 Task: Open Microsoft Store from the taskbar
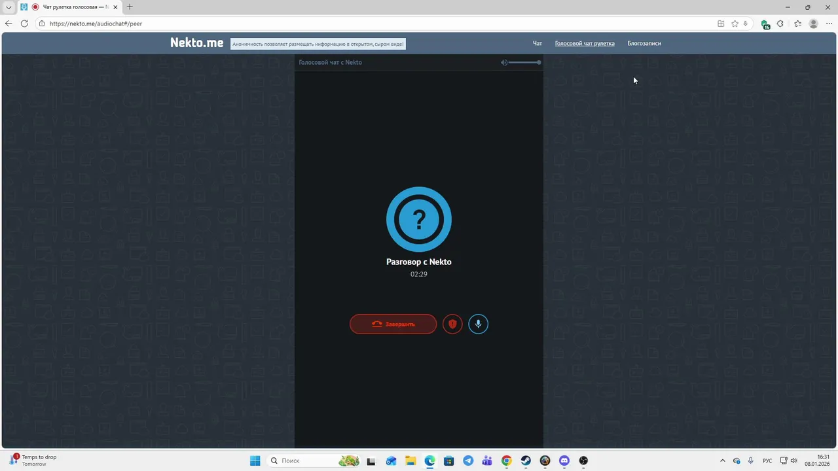pyautogui.click(x=448, y=461)
